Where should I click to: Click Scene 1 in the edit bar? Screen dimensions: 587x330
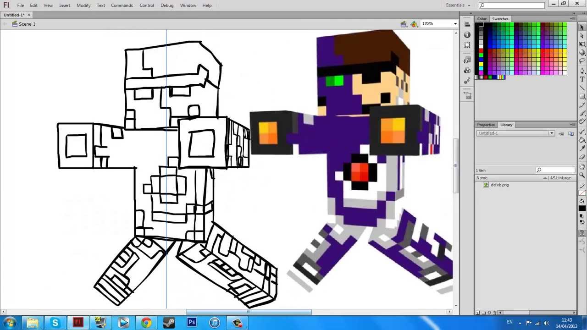tap(27, 24)
